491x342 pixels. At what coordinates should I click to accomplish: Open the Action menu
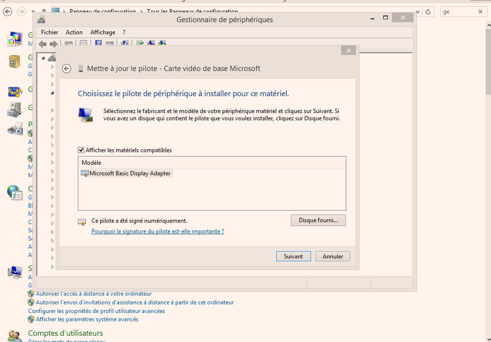(x=74, y=32)
